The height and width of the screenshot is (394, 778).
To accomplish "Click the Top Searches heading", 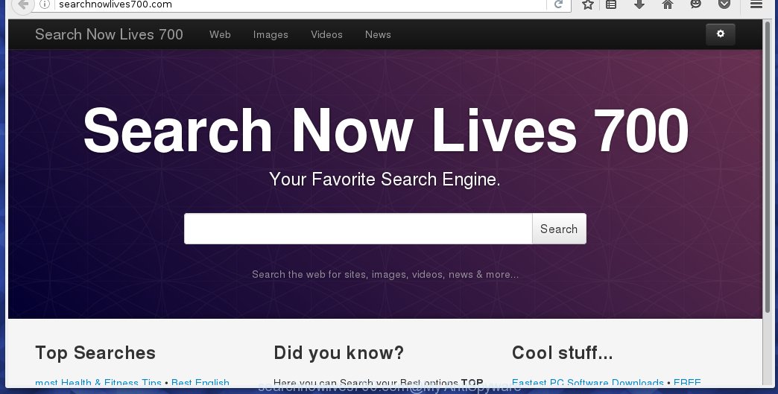I will [x=95, y=353].
